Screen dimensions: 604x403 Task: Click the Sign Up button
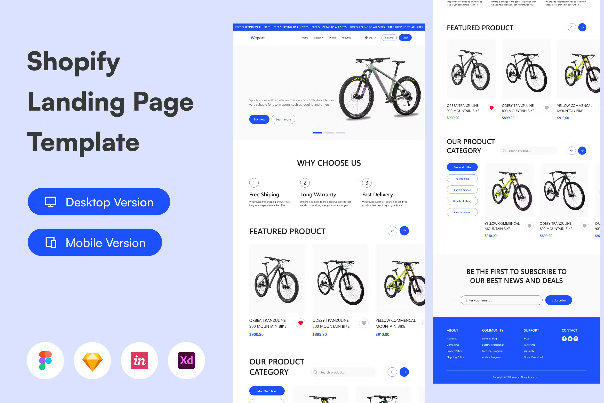coord(388,38)
